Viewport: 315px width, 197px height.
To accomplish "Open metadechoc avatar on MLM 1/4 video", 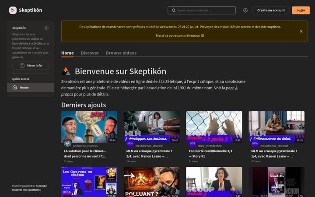I will coord(255,143).
